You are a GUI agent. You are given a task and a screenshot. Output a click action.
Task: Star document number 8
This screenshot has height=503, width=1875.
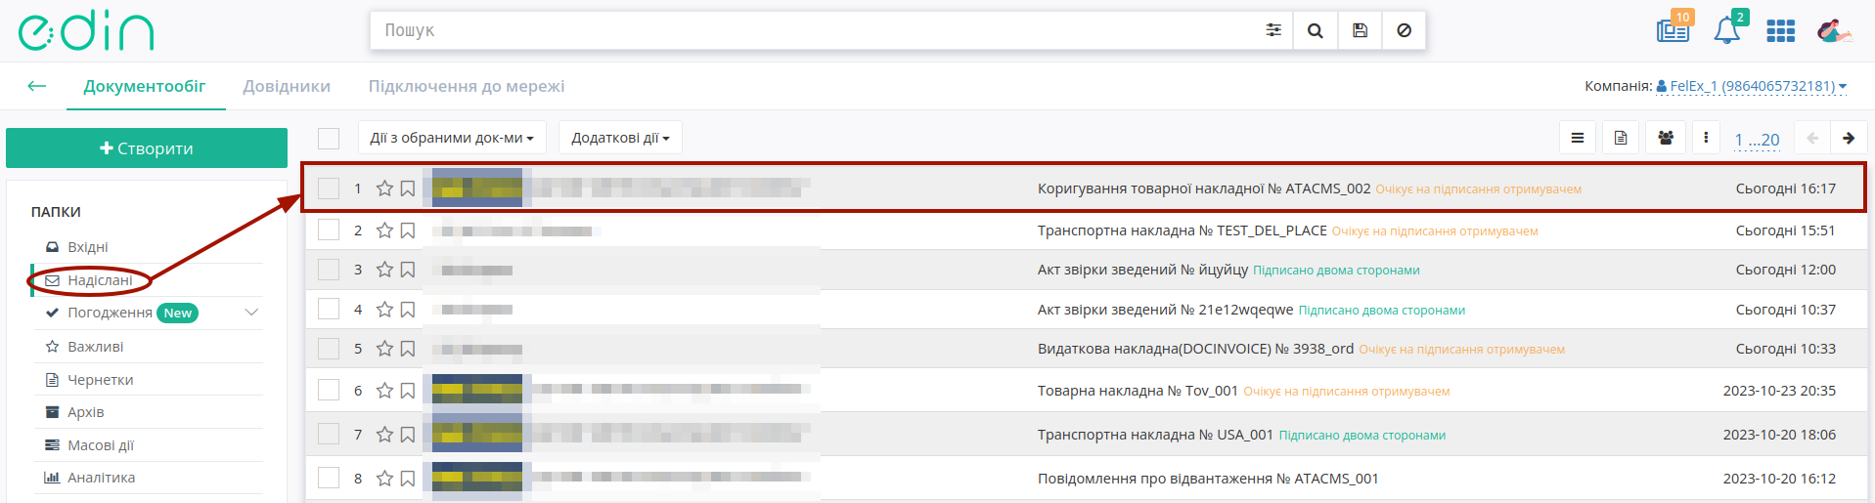tap(385, 479)
